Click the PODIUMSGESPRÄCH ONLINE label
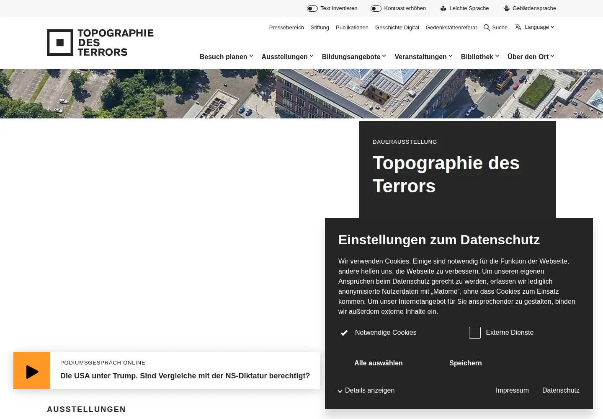603x419 pixels. tap(103, 363)
